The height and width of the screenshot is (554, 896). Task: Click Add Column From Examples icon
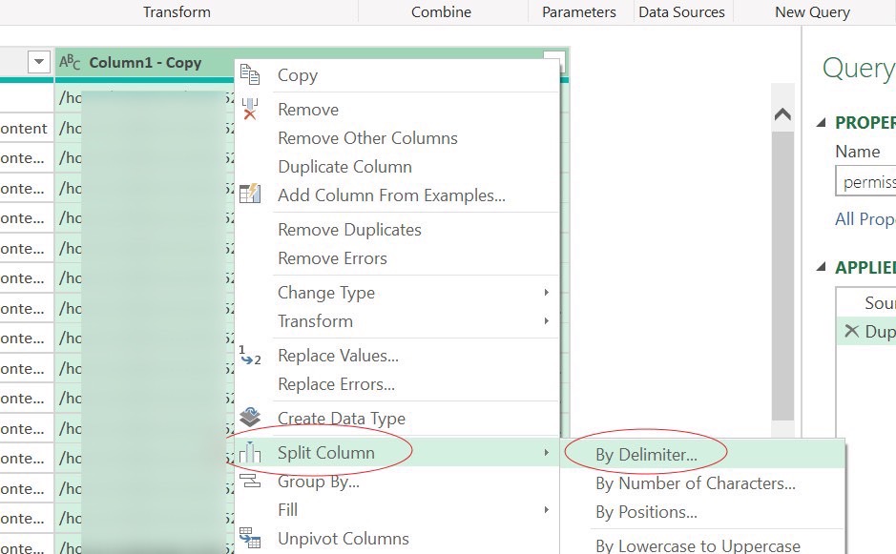tap(250, 195)
